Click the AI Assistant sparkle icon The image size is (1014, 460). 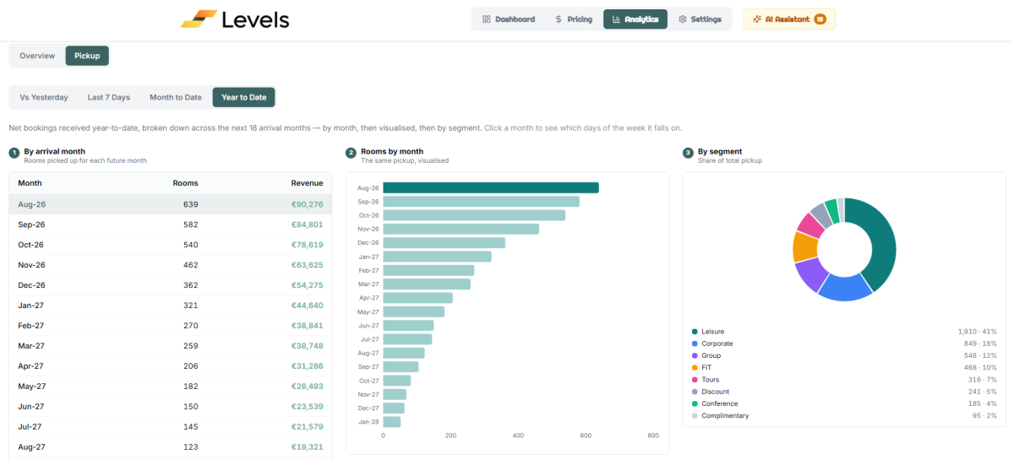tap(756, 19)
